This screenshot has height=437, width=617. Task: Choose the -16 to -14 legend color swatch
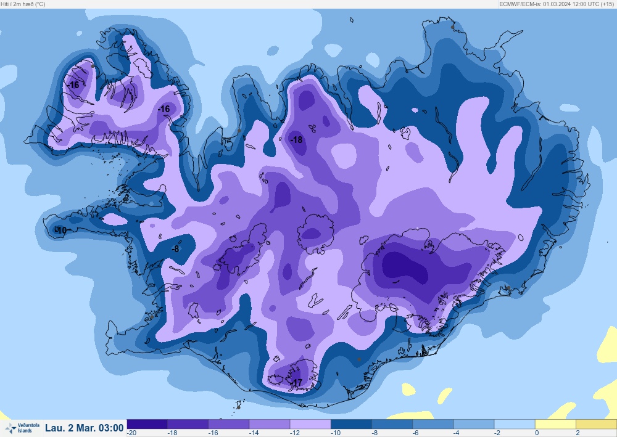(x=229, y=424)
